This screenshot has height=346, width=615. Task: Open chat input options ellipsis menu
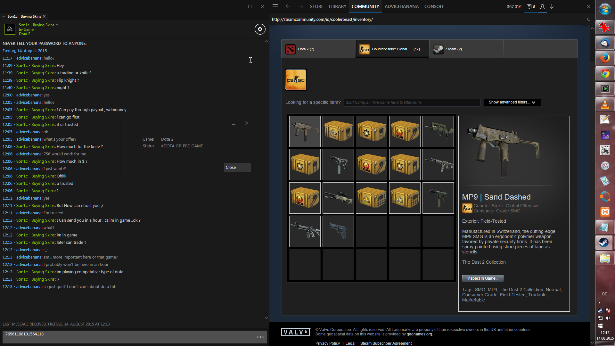pyautogui.click(x=260, y=337)
